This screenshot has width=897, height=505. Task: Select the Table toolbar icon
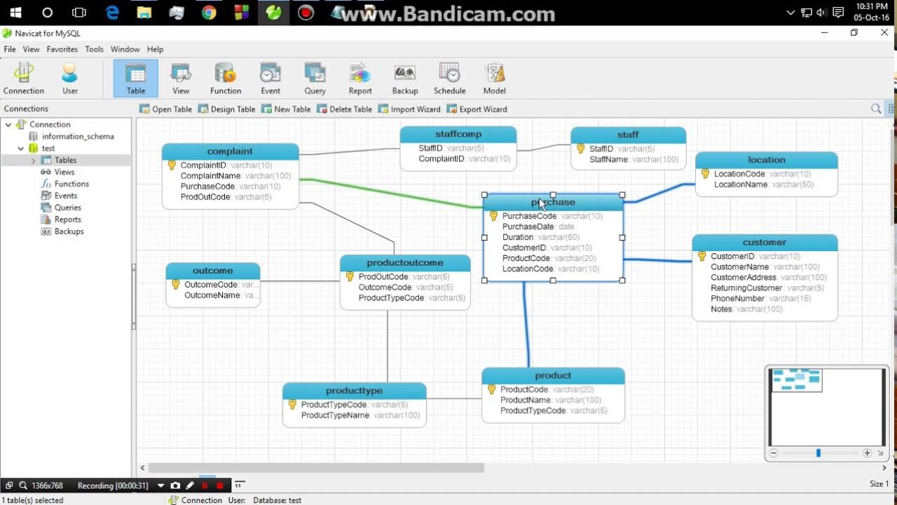136,78
